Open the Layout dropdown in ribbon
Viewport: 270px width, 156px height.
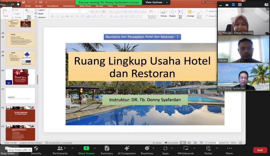tap(40, 10)
